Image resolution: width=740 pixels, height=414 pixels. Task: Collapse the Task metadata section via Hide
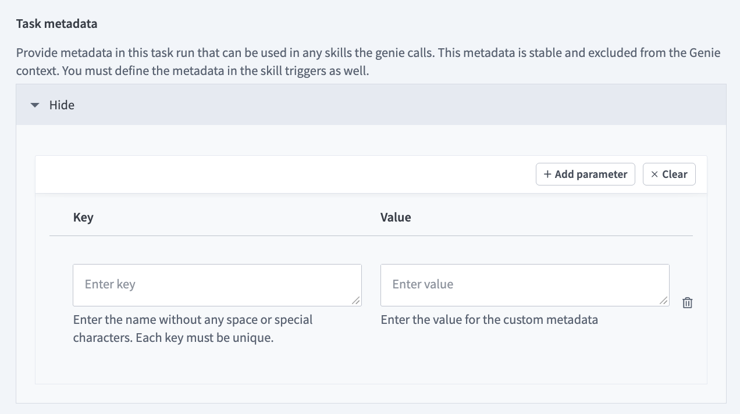pos(61,105)
